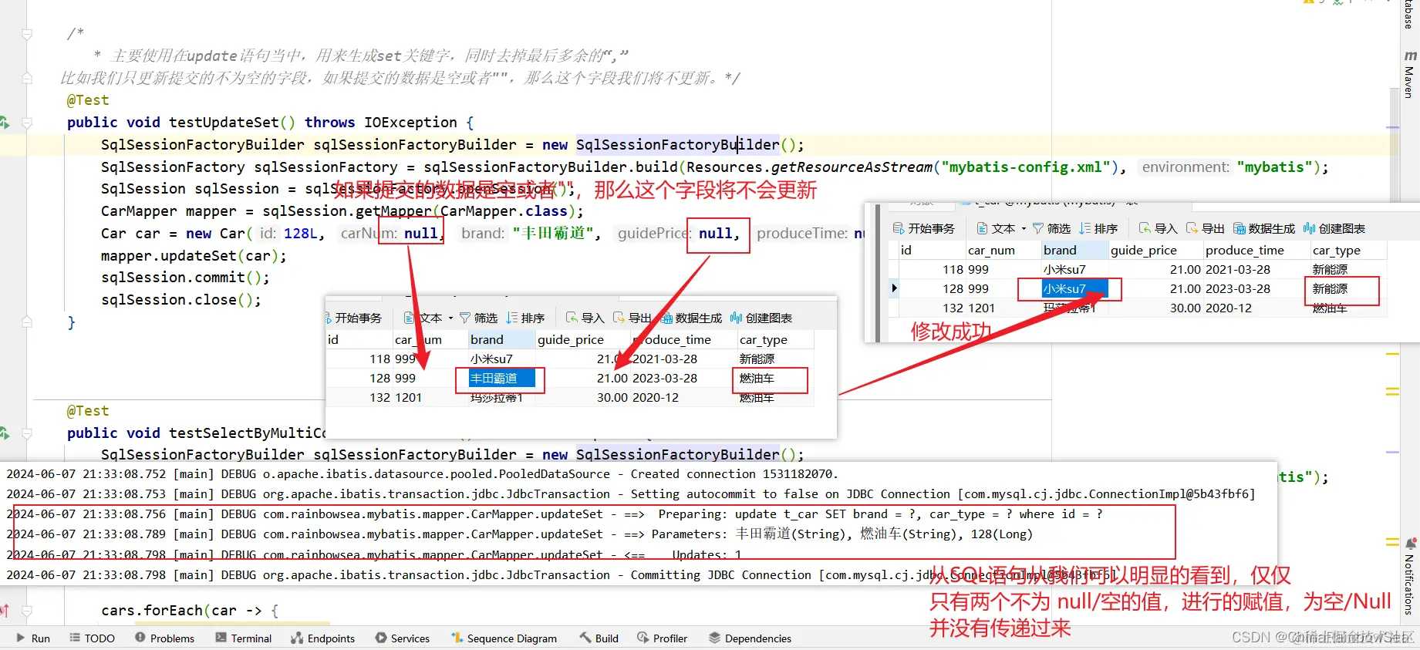
Task: Click 开始事务 in the upper-right table window
Action: click(923, 228)
